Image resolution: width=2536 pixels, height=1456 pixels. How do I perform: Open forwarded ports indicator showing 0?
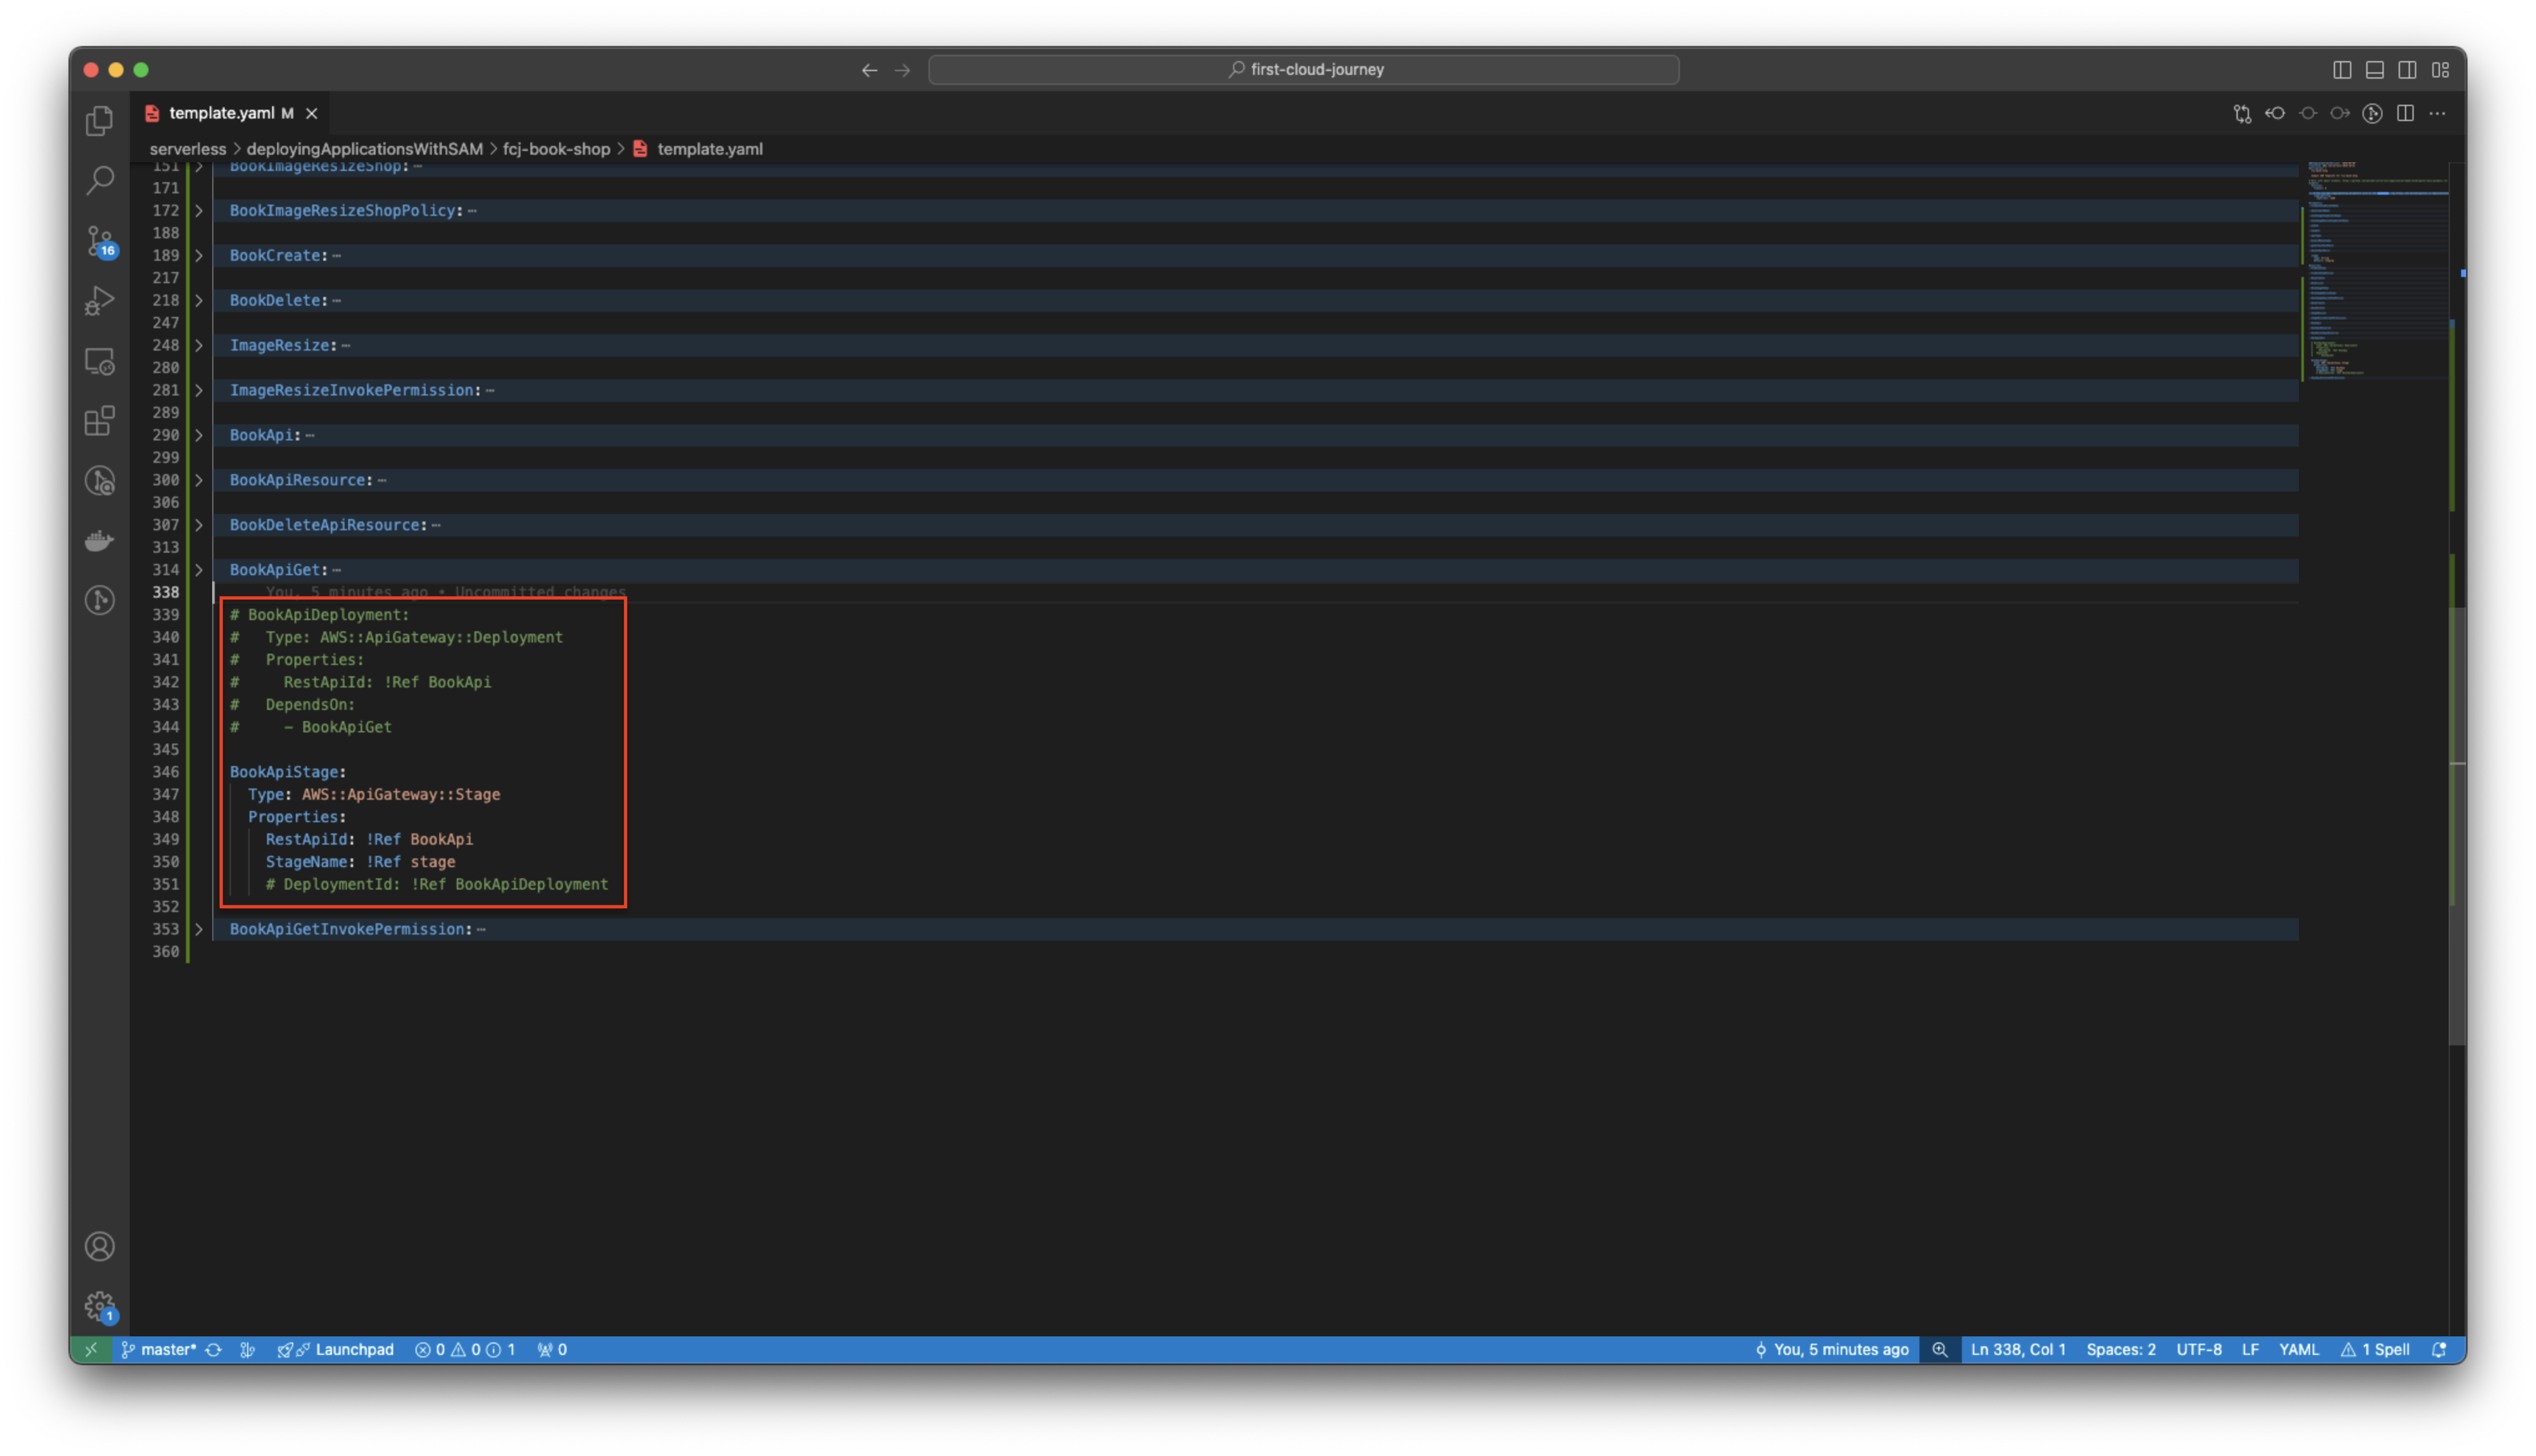click(552, 1350)
